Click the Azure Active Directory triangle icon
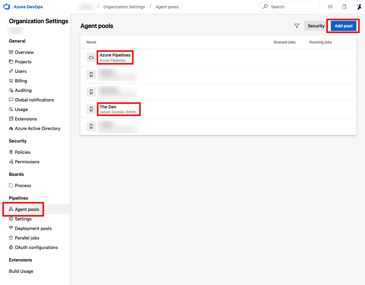Image resolution: width=365 pixels, height=285 pixels. point(11,128)
